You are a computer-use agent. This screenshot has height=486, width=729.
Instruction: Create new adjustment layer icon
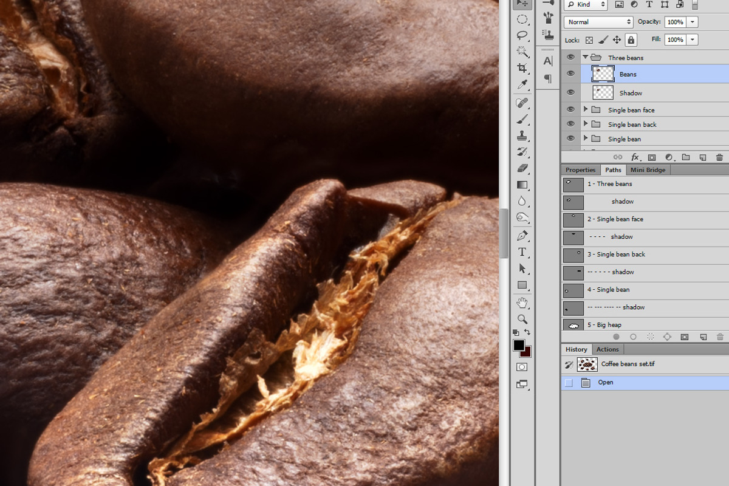(668, 157)
